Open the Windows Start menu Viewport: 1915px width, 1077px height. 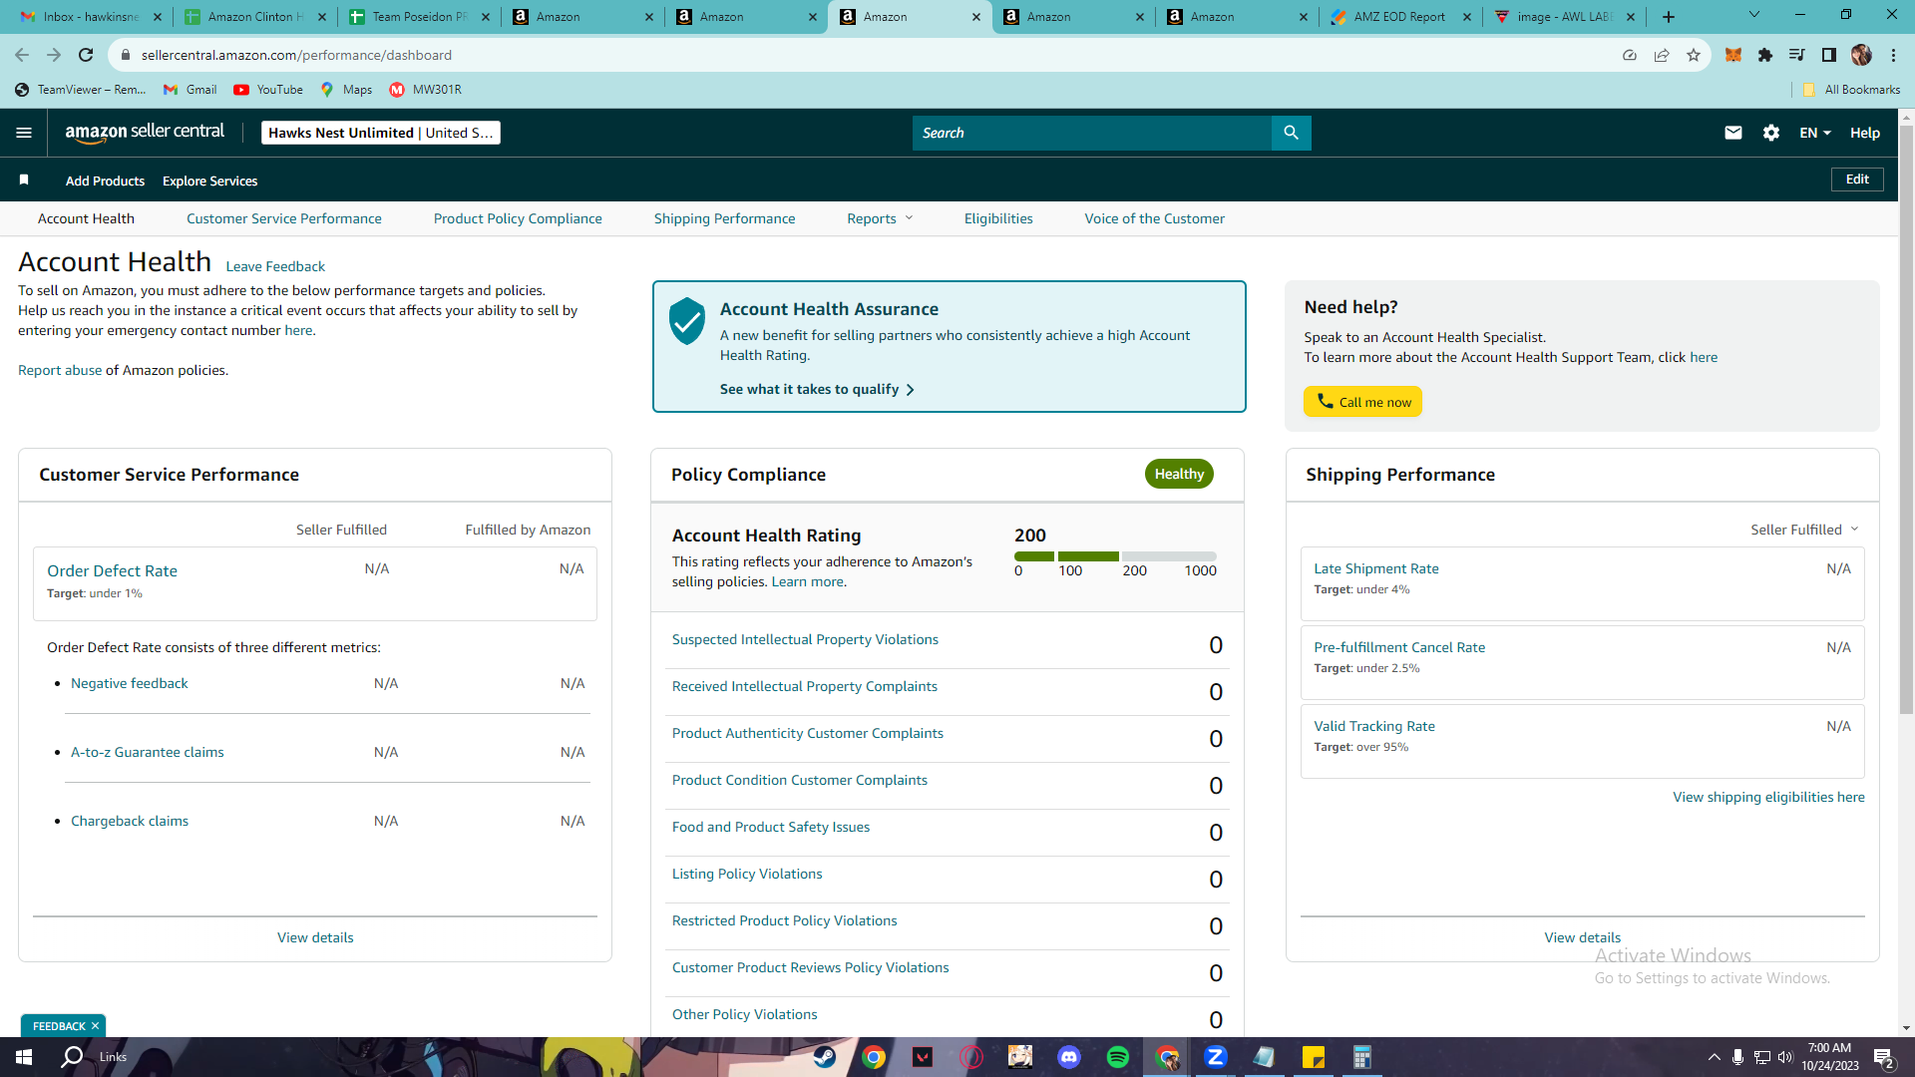[x=24, y=1057]
